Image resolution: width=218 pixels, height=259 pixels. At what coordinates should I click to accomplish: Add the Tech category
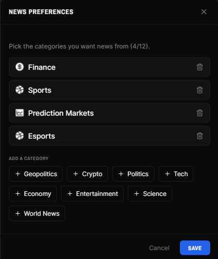pos(176,174)
